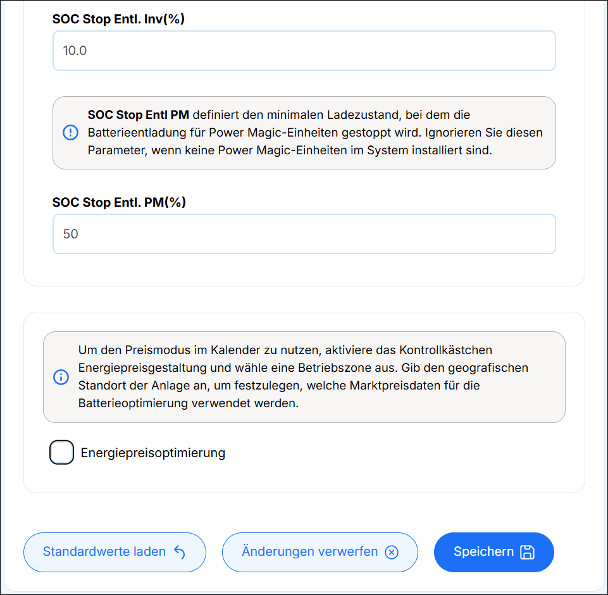This screenshot has height=595, width=608.
Task: Focus the SOC Stop Entl. PM(%) input field
Action: pos(304,234)
